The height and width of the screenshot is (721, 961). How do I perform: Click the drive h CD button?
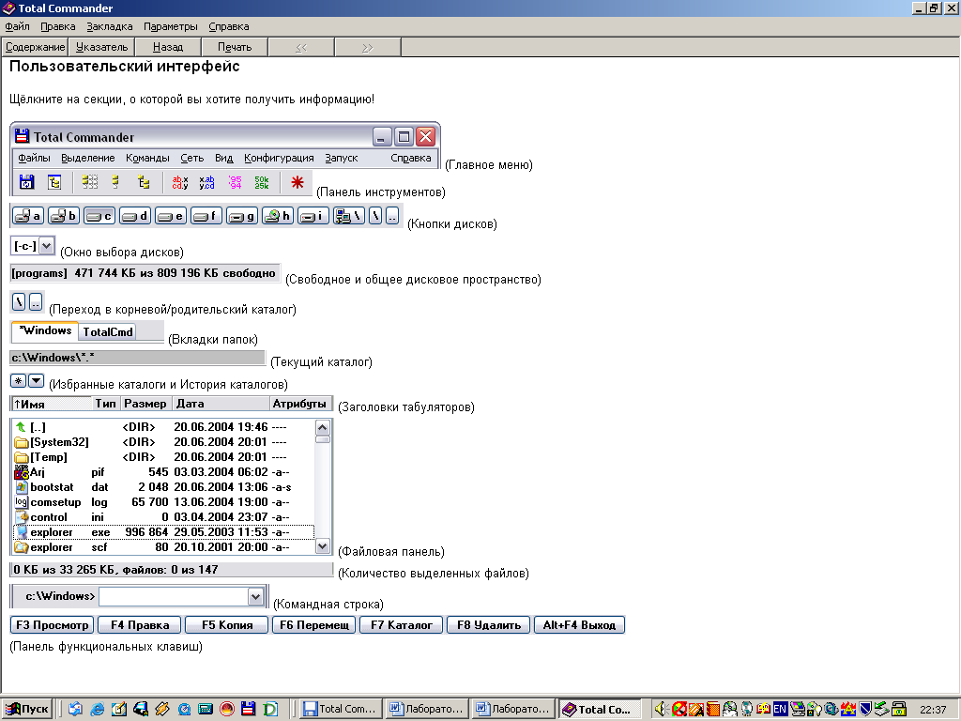[277, 216]
